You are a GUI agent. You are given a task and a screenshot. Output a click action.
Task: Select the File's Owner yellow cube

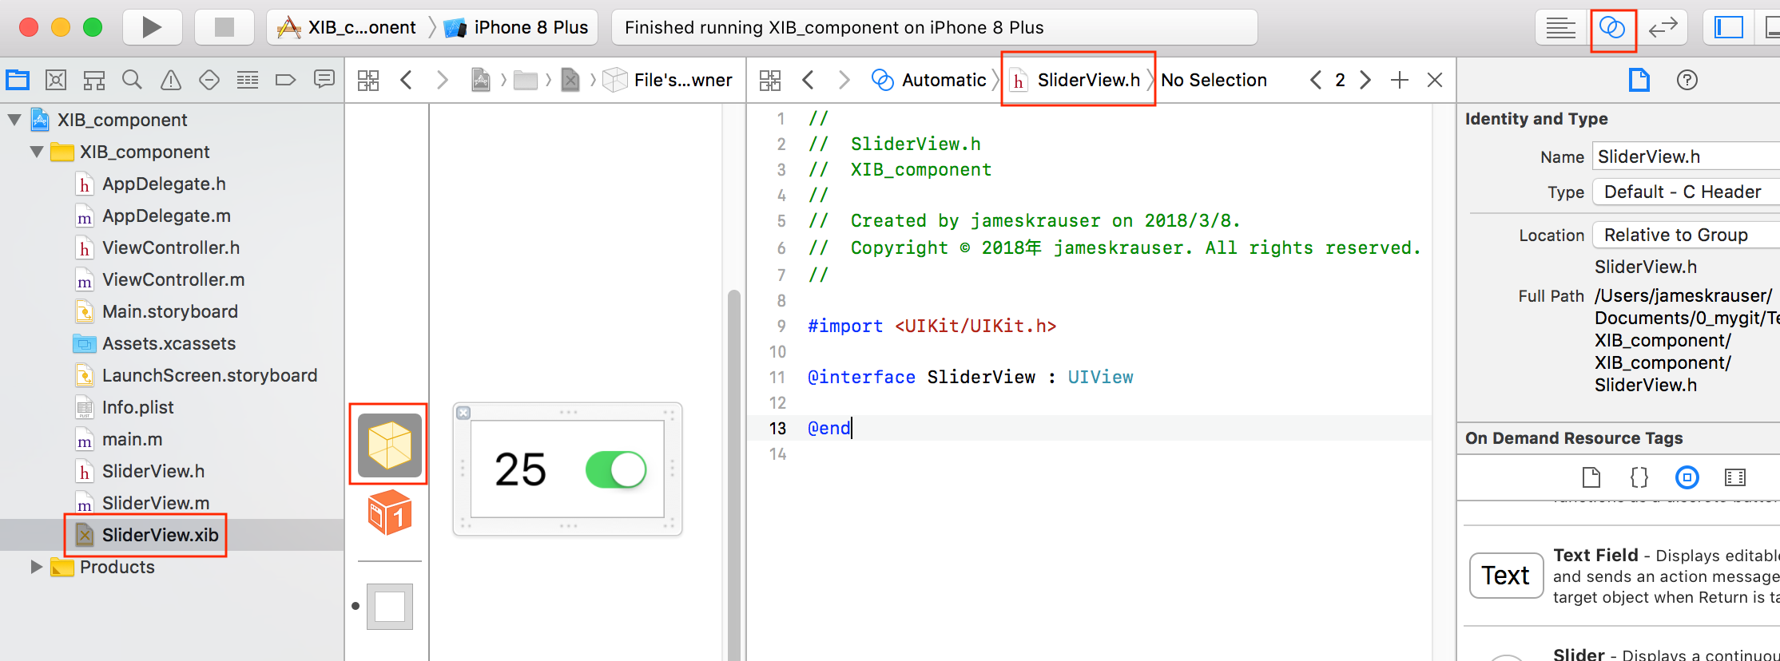(389, 445)
